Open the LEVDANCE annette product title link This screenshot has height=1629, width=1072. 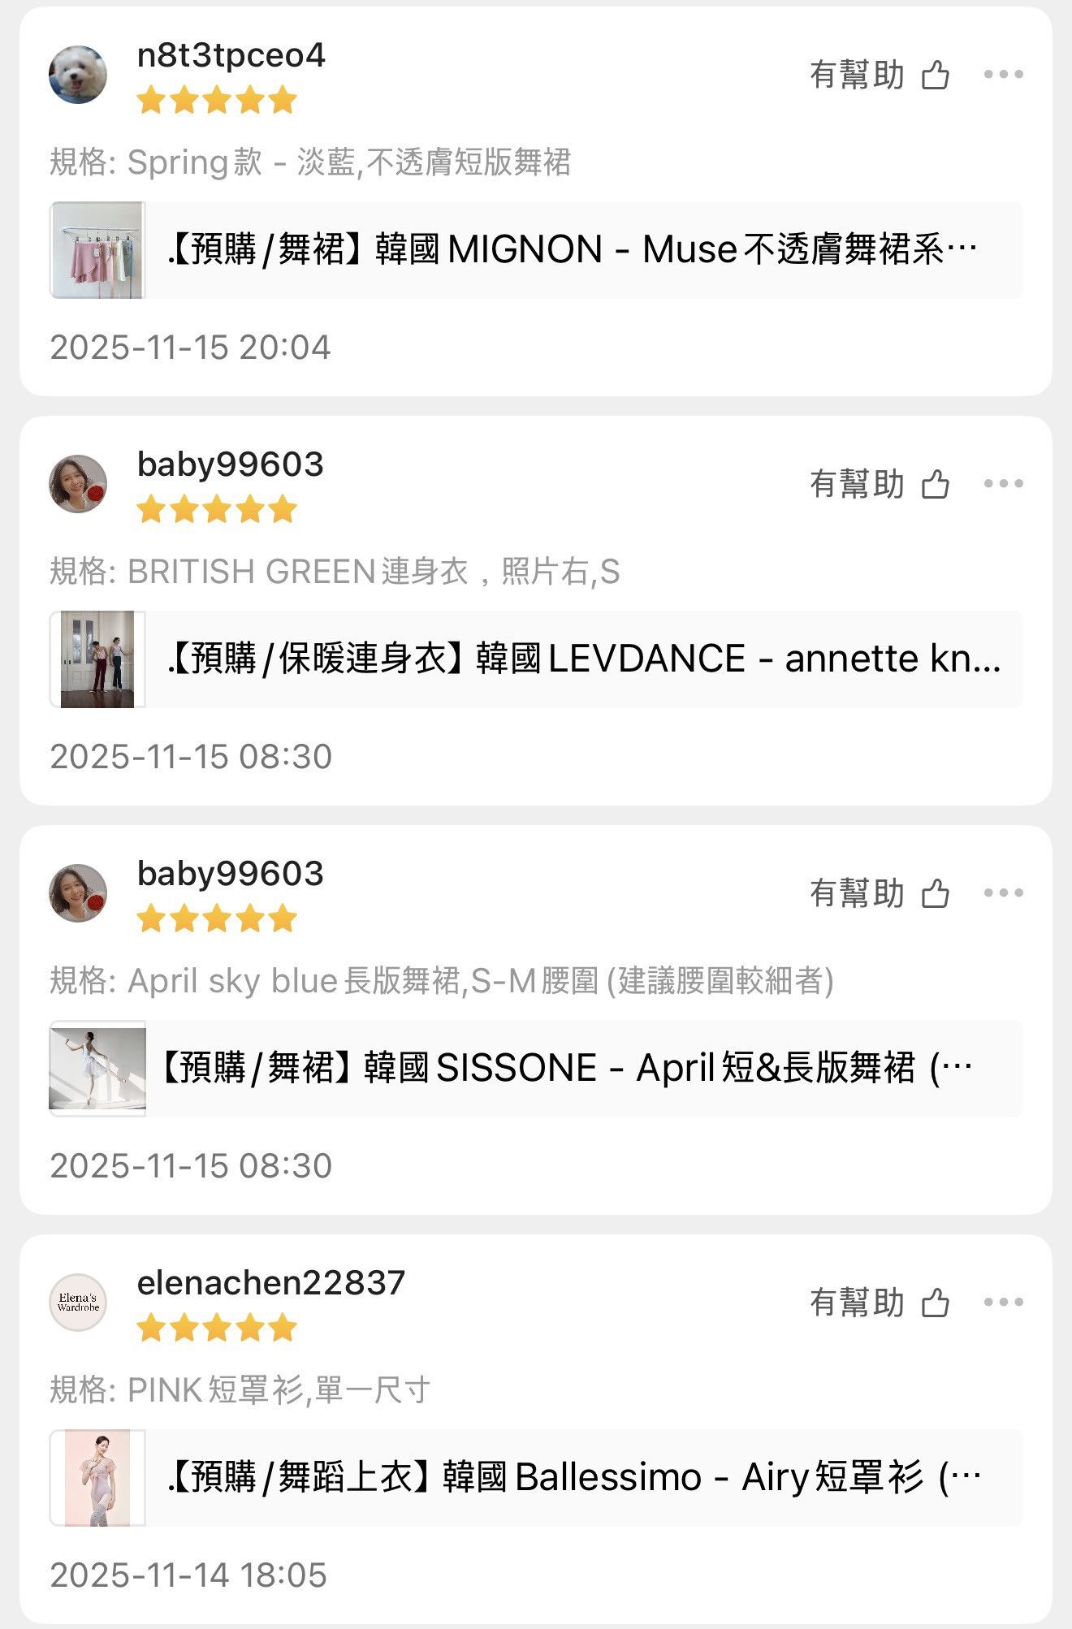[583, 659]
